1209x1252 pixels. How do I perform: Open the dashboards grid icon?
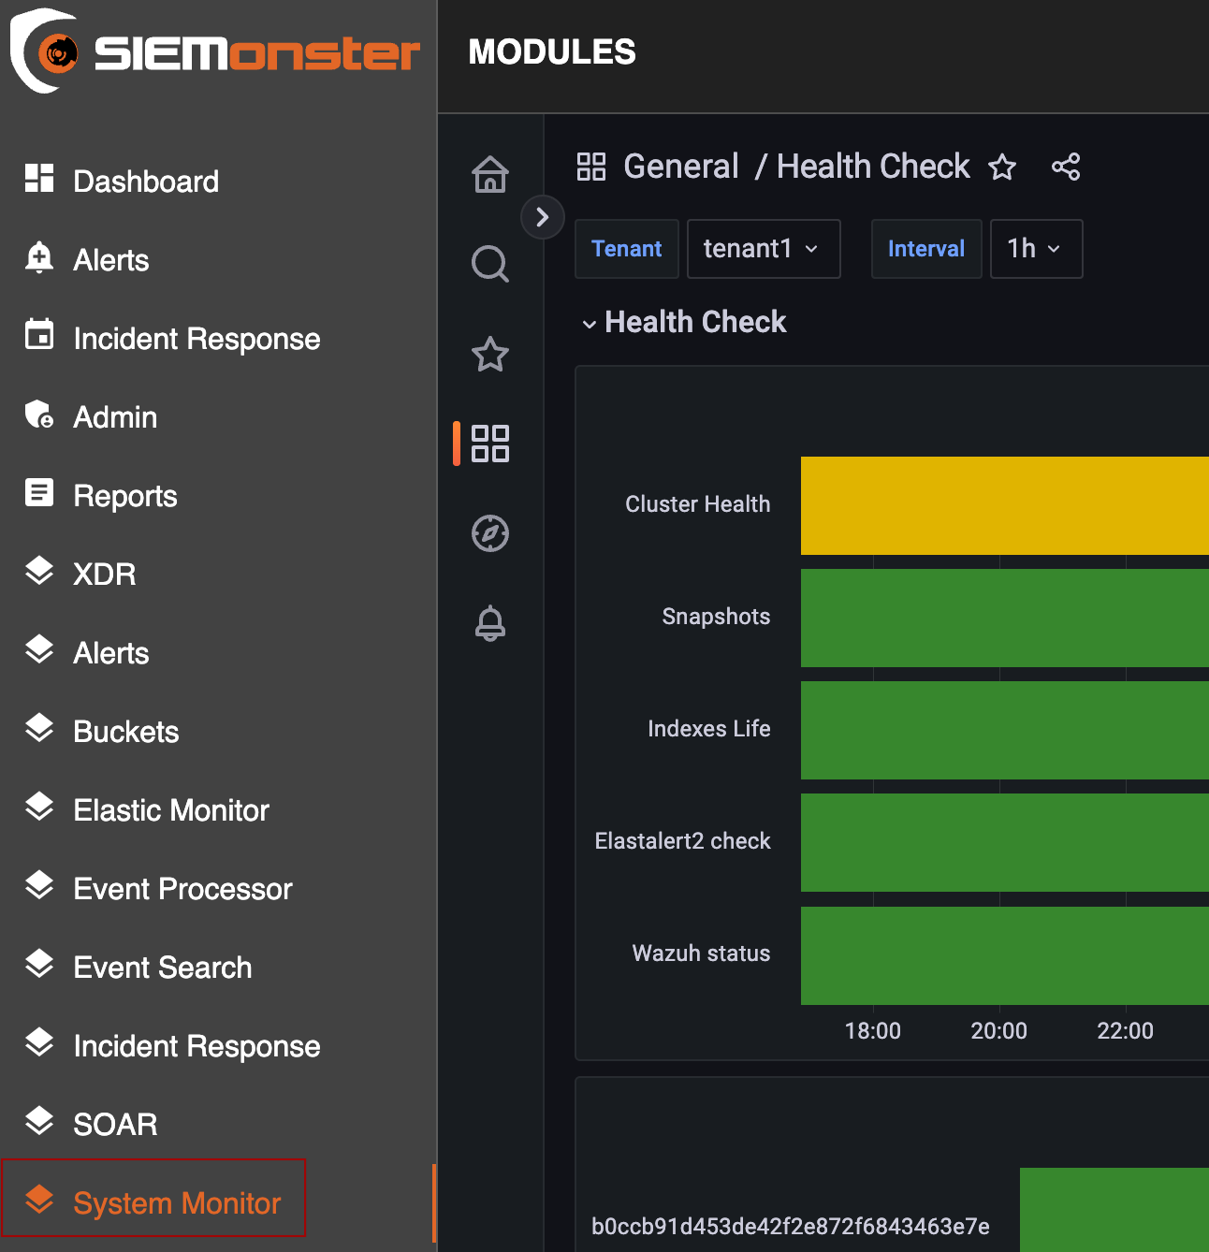pos(489,444)
